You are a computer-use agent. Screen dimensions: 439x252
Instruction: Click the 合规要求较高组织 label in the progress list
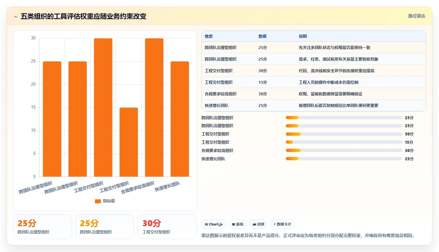click(x=217, y=151)
